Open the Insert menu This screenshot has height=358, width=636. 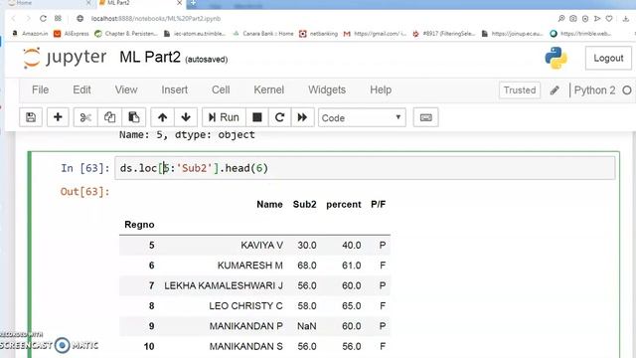pyautogui.click(x=175, y=89)
